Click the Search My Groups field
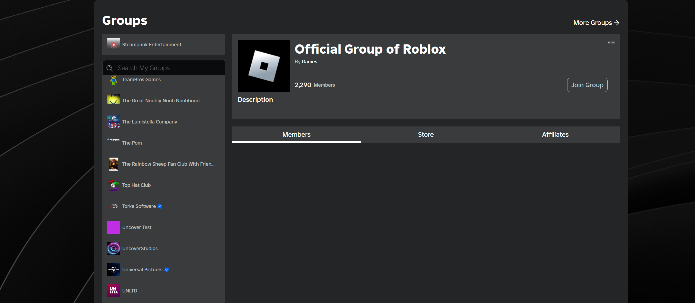The width and height of the screenshot is (695, 303). pyautogui.click(x=163, y=68)
